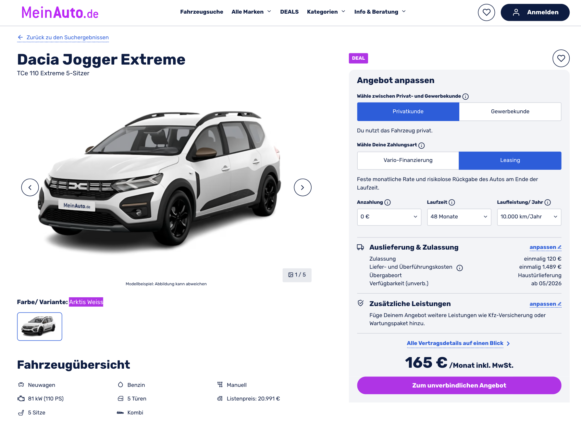Open the Alle Marken menu

251,12
